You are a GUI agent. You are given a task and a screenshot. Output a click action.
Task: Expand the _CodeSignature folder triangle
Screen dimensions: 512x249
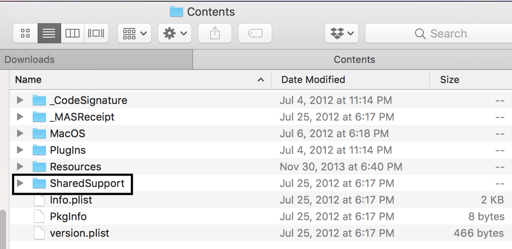point(20,100)
